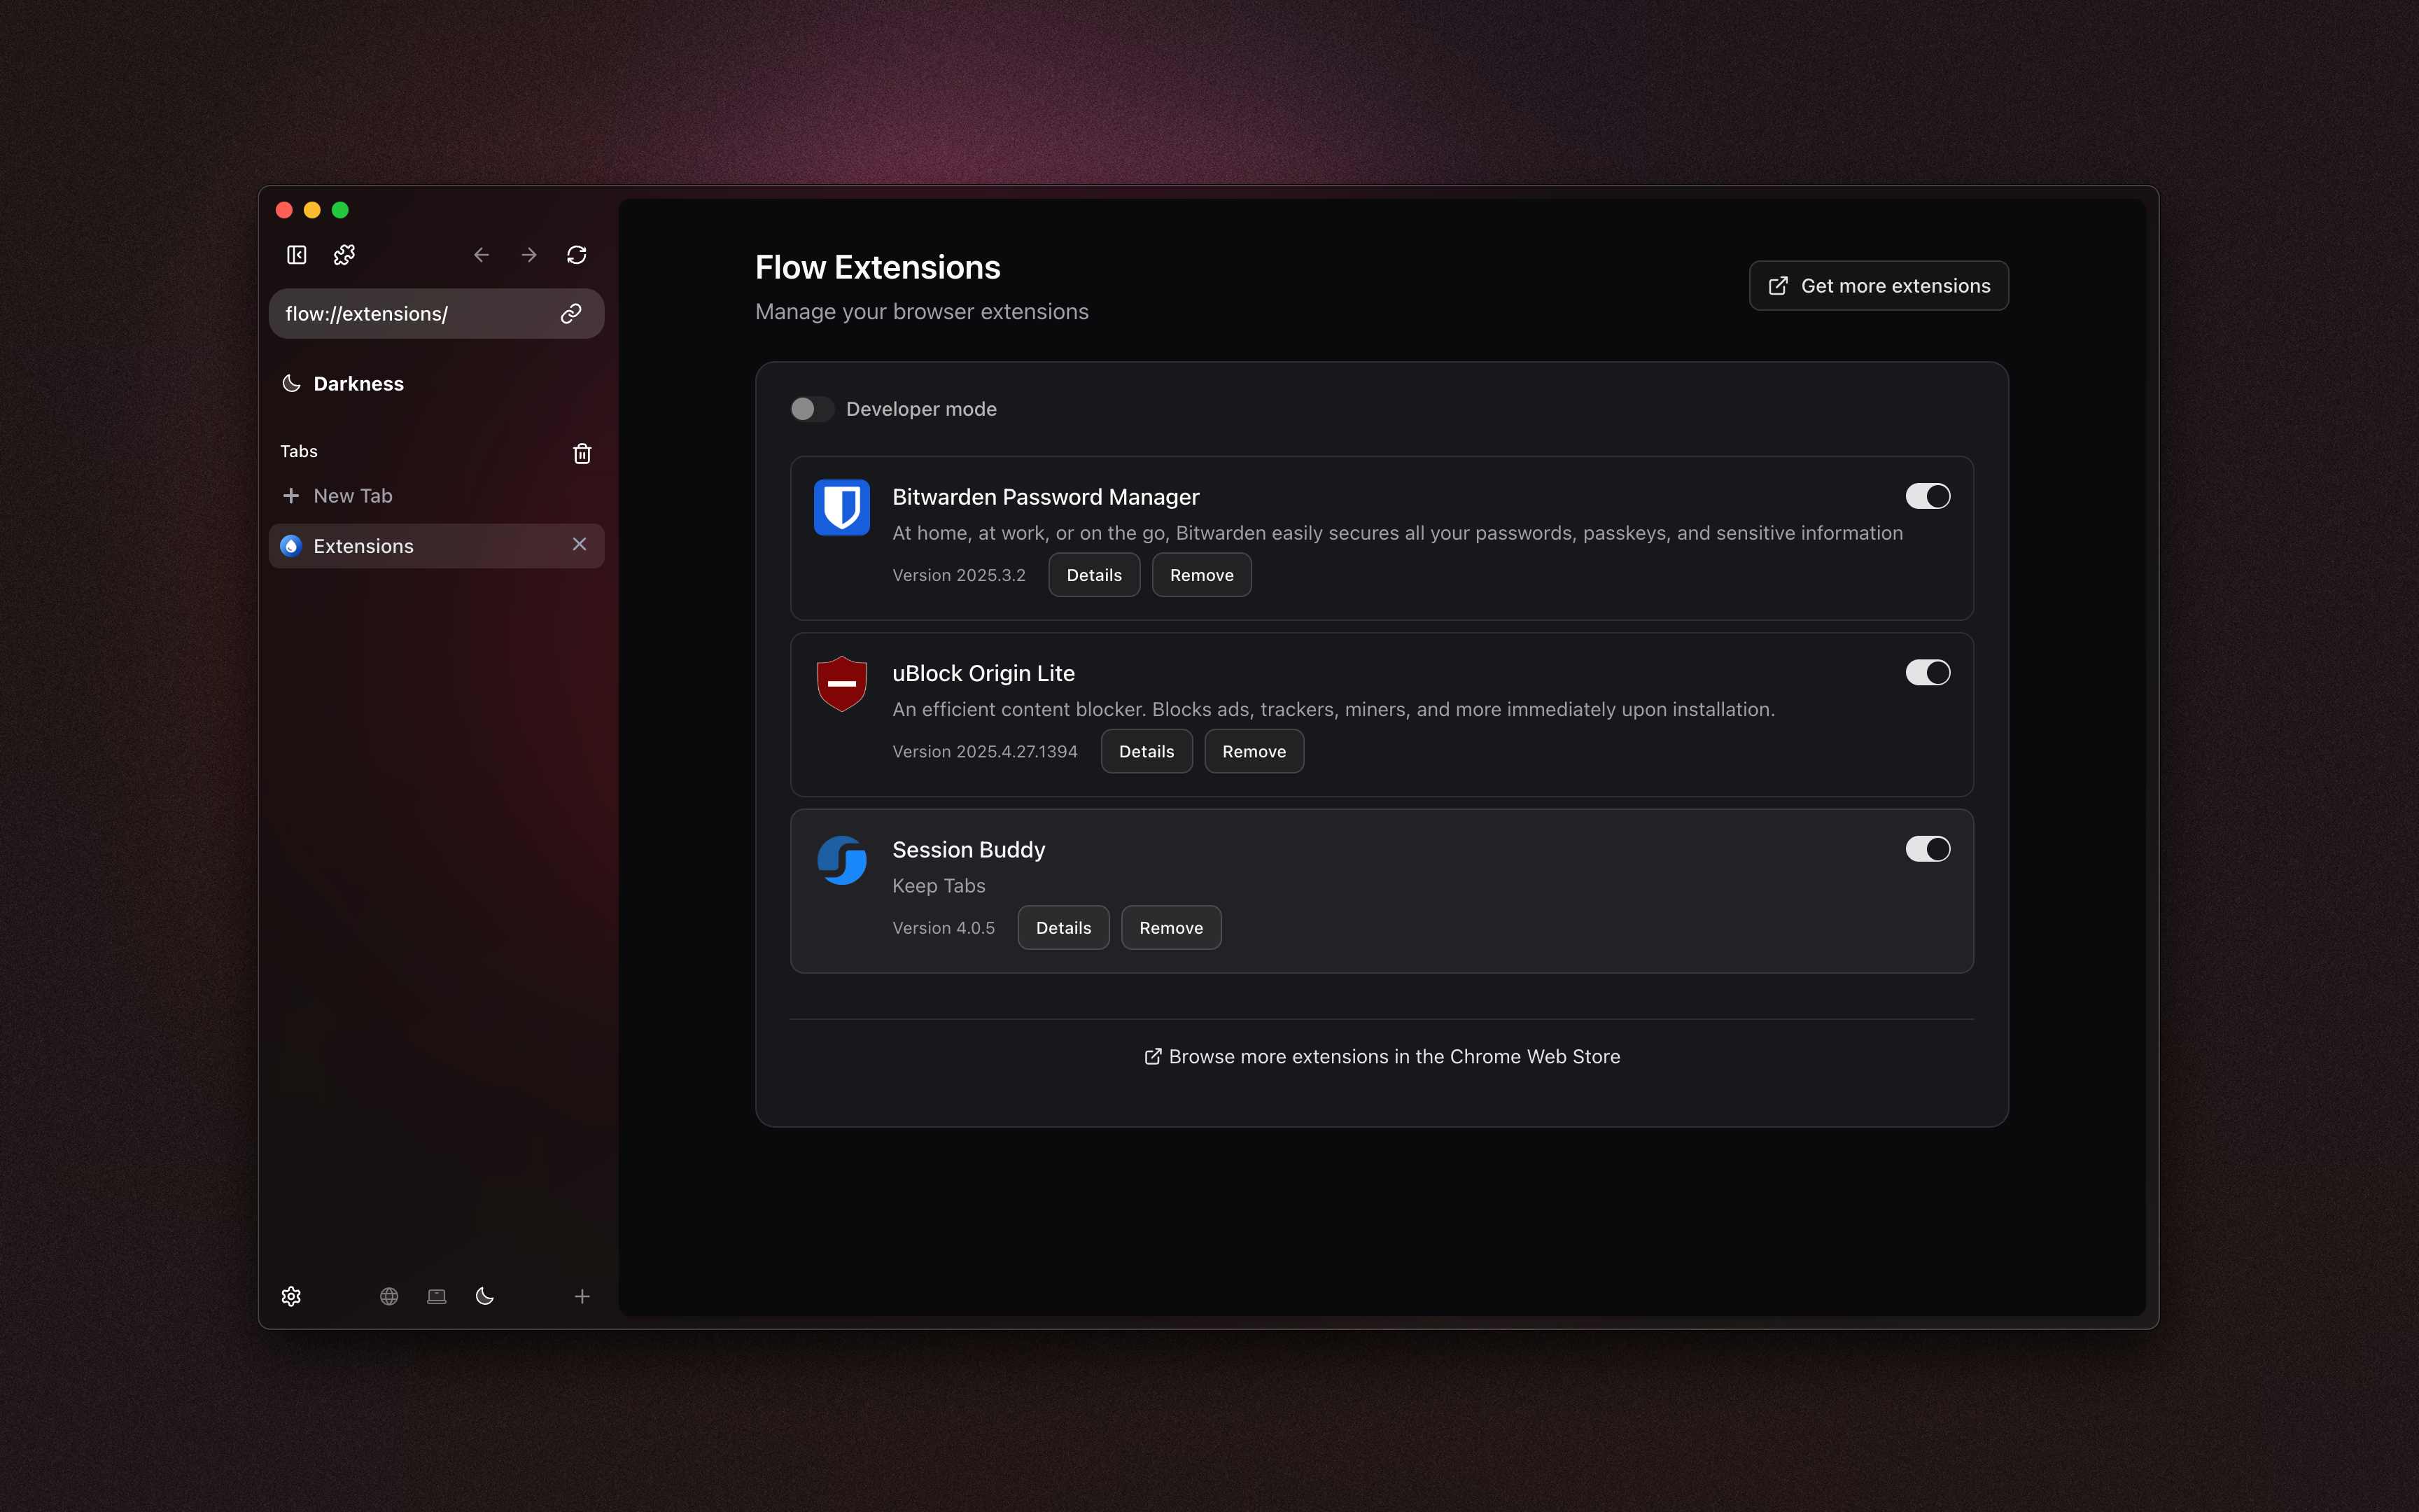
Task: Click the Flow Extensions heading
Action: 878,267
